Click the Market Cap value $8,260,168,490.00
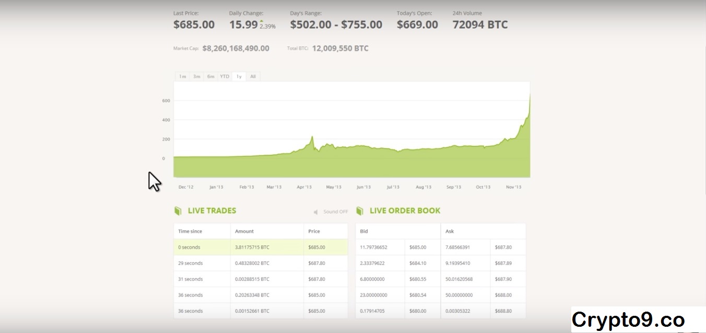Image resolution: width=706 pixels, height=333 pixels. tap(236, 48)
